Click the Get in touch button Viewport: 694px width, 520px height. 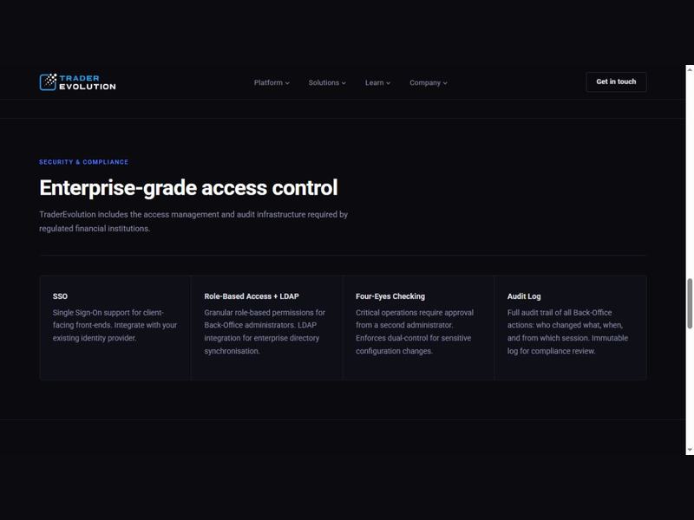coord(616,81)
